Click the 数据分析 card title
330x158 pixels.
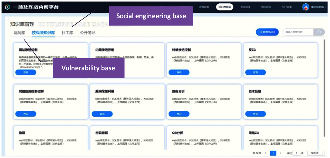[178, 92]
